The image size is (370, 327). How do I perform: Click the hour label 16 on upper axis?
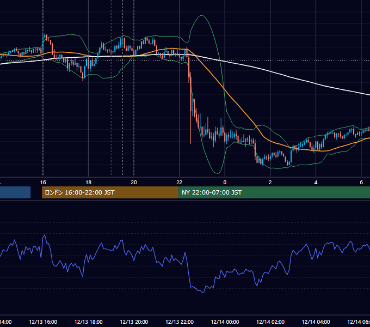[43, 183]
